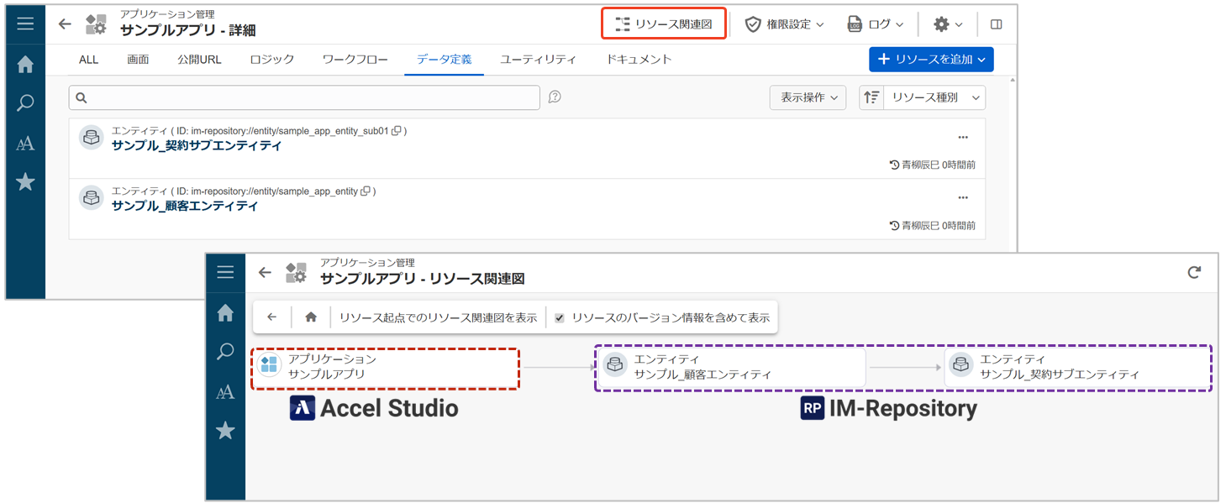
Task: Toggle the sort order icon
Action: [x=871, y=97]
